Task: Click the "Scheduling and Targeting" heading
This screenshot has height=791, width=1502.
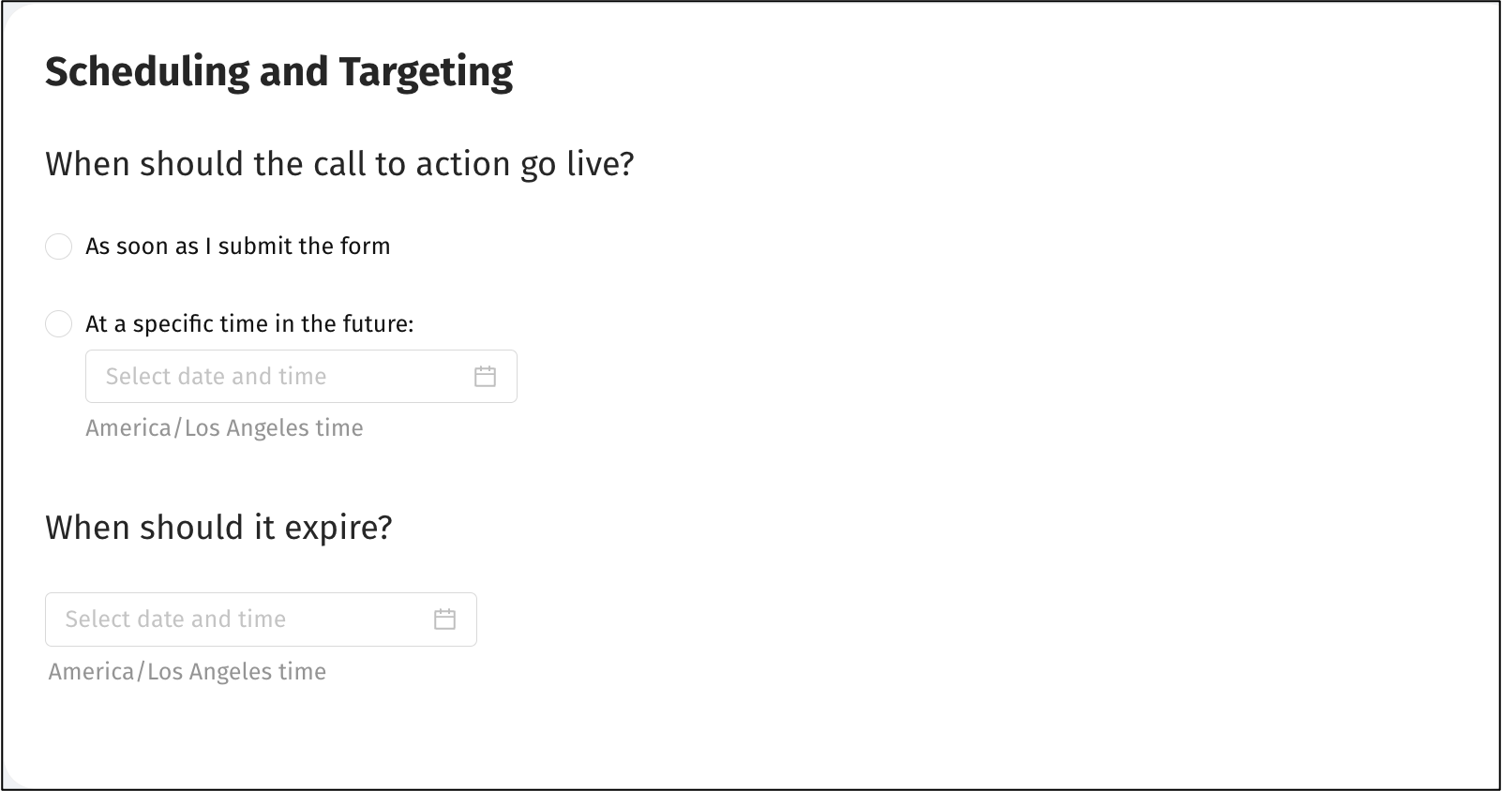Action: [278, 72]
